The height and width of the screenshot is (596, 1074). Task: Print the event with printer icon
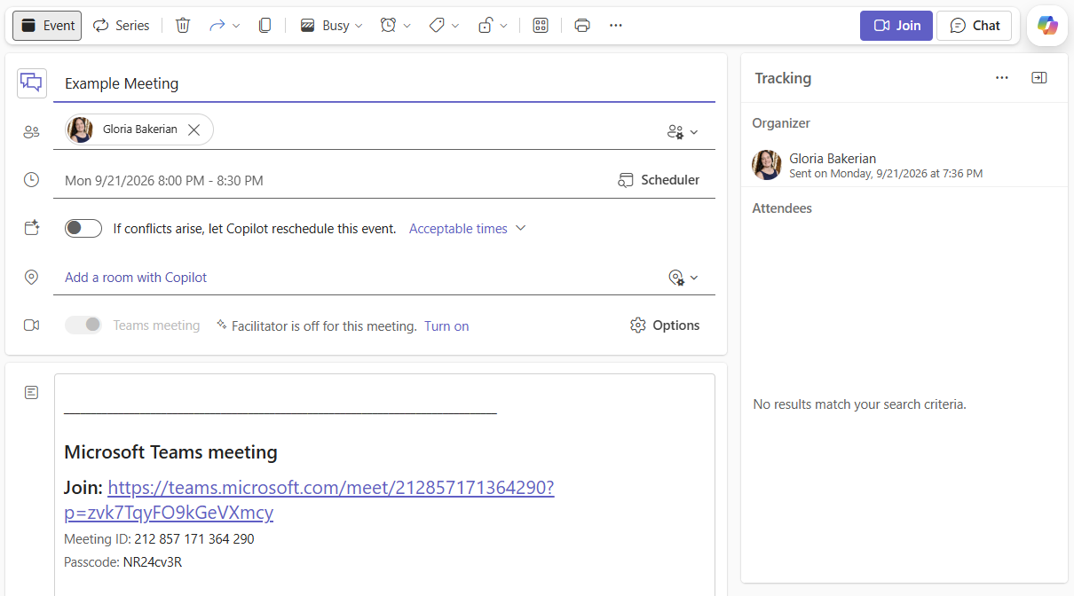pos(582,26)
